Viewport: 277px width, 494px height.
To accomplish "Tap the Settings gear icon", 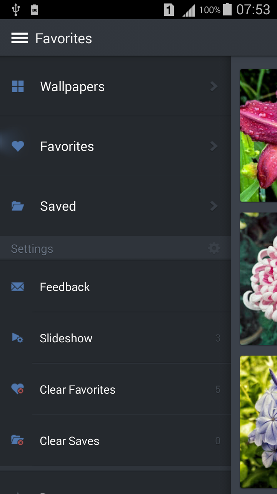I will point(214,249).
